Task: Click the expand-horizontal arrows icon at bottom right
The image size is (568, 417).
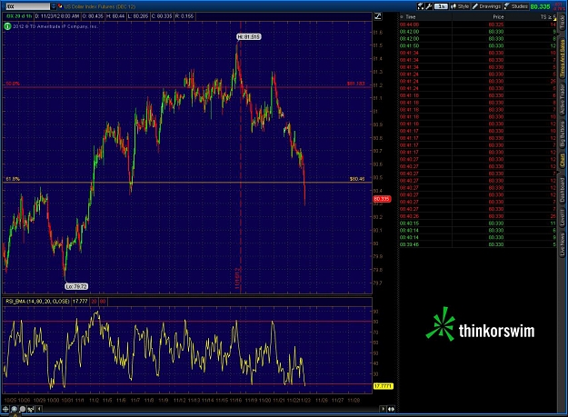Action: pyautogui.click(x=391, y=409)
